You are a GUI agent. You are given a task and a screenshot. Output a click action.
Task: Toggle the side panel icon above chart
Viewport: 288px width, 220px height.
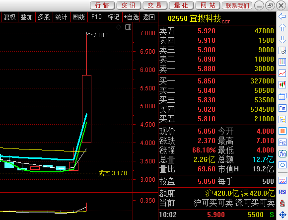tap(128, 27)
